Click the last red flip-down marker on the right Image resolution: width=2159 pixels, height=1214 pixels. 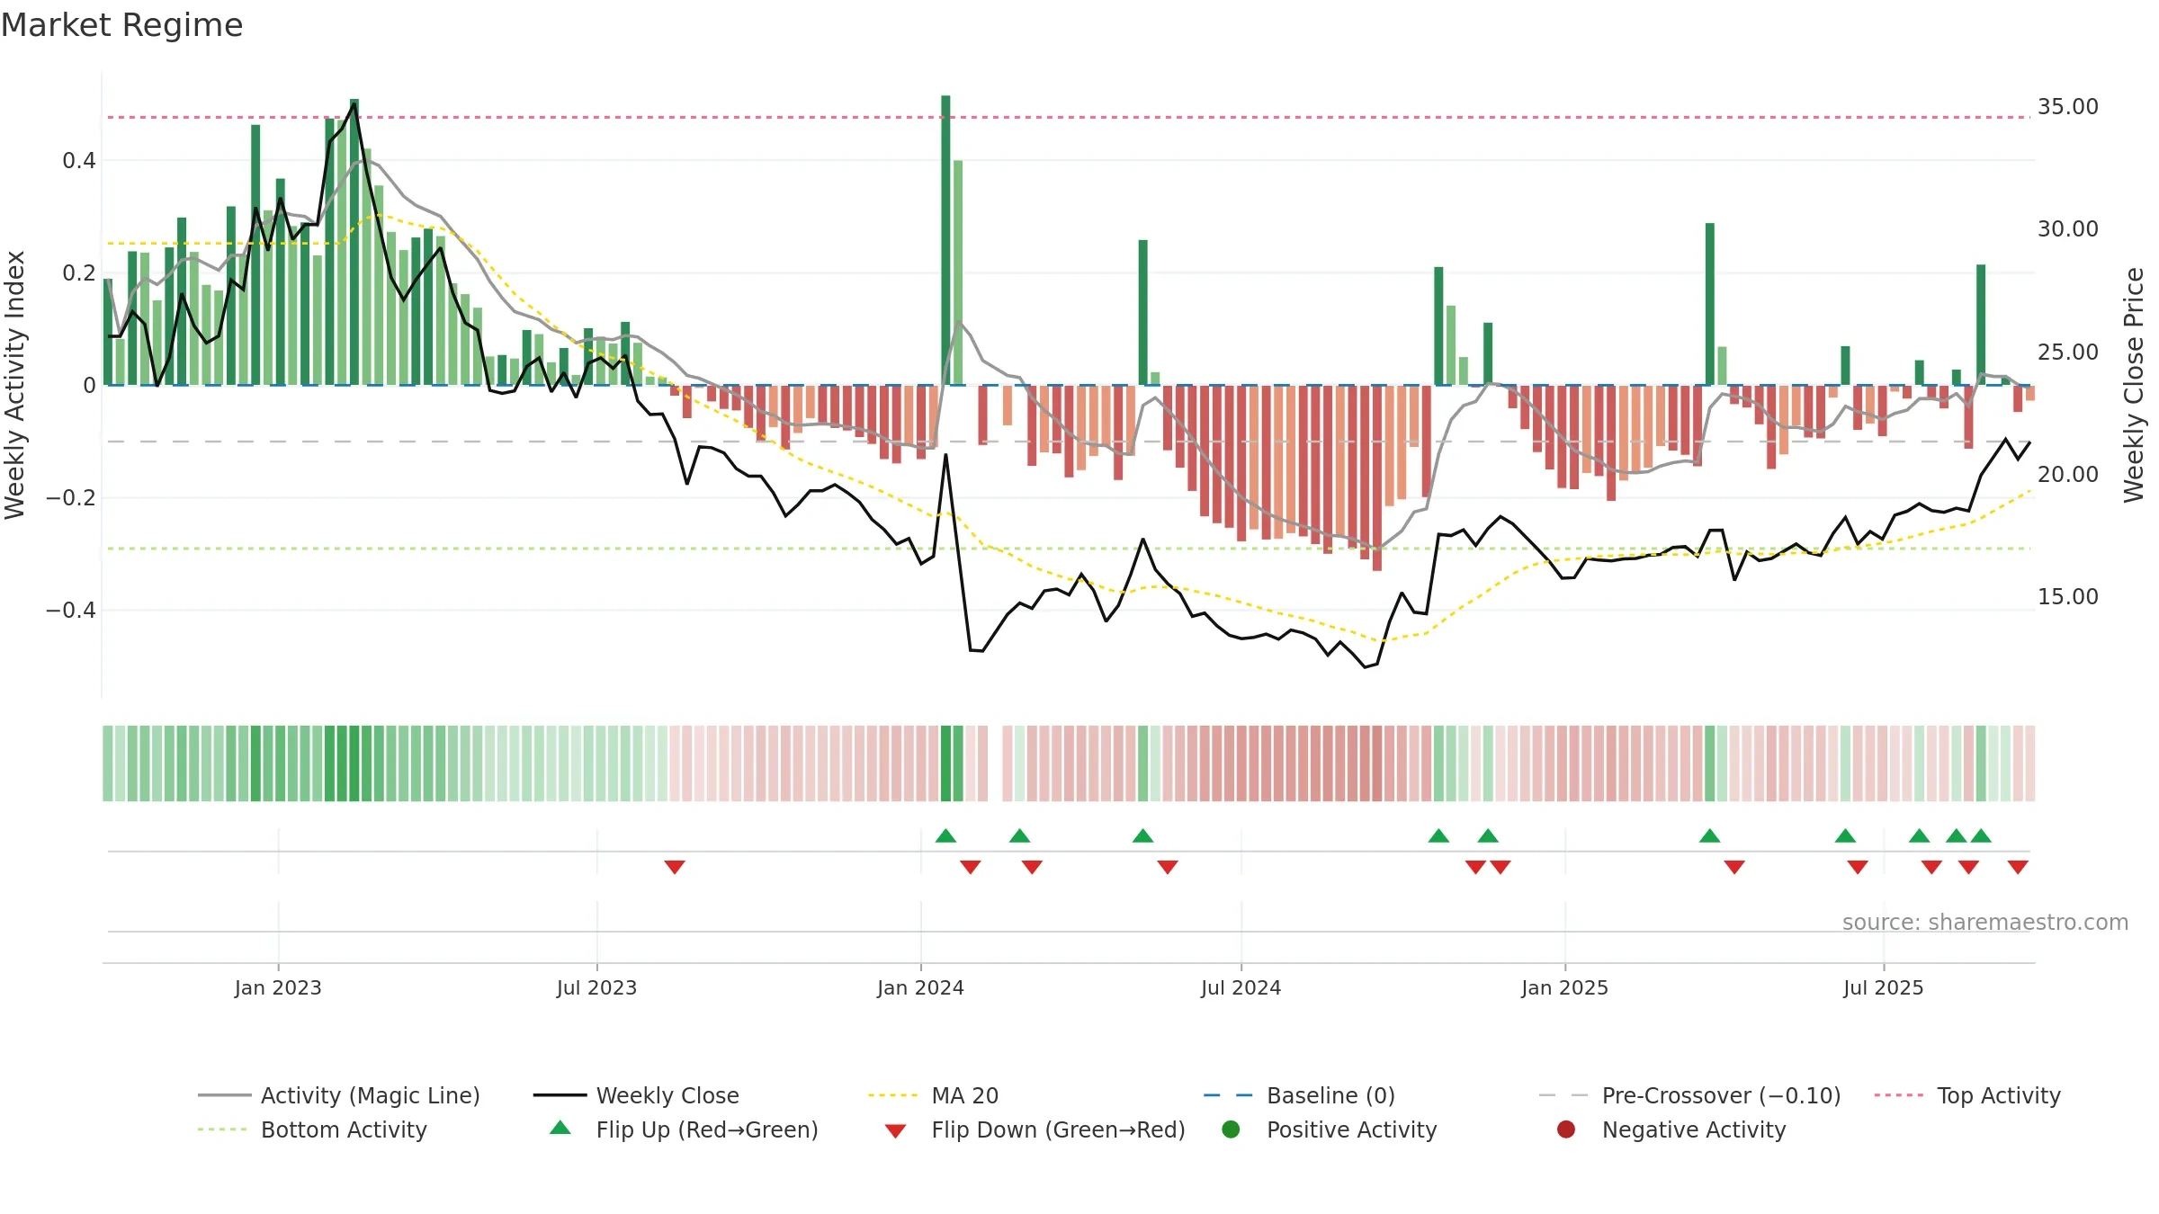pos(2018,867)
